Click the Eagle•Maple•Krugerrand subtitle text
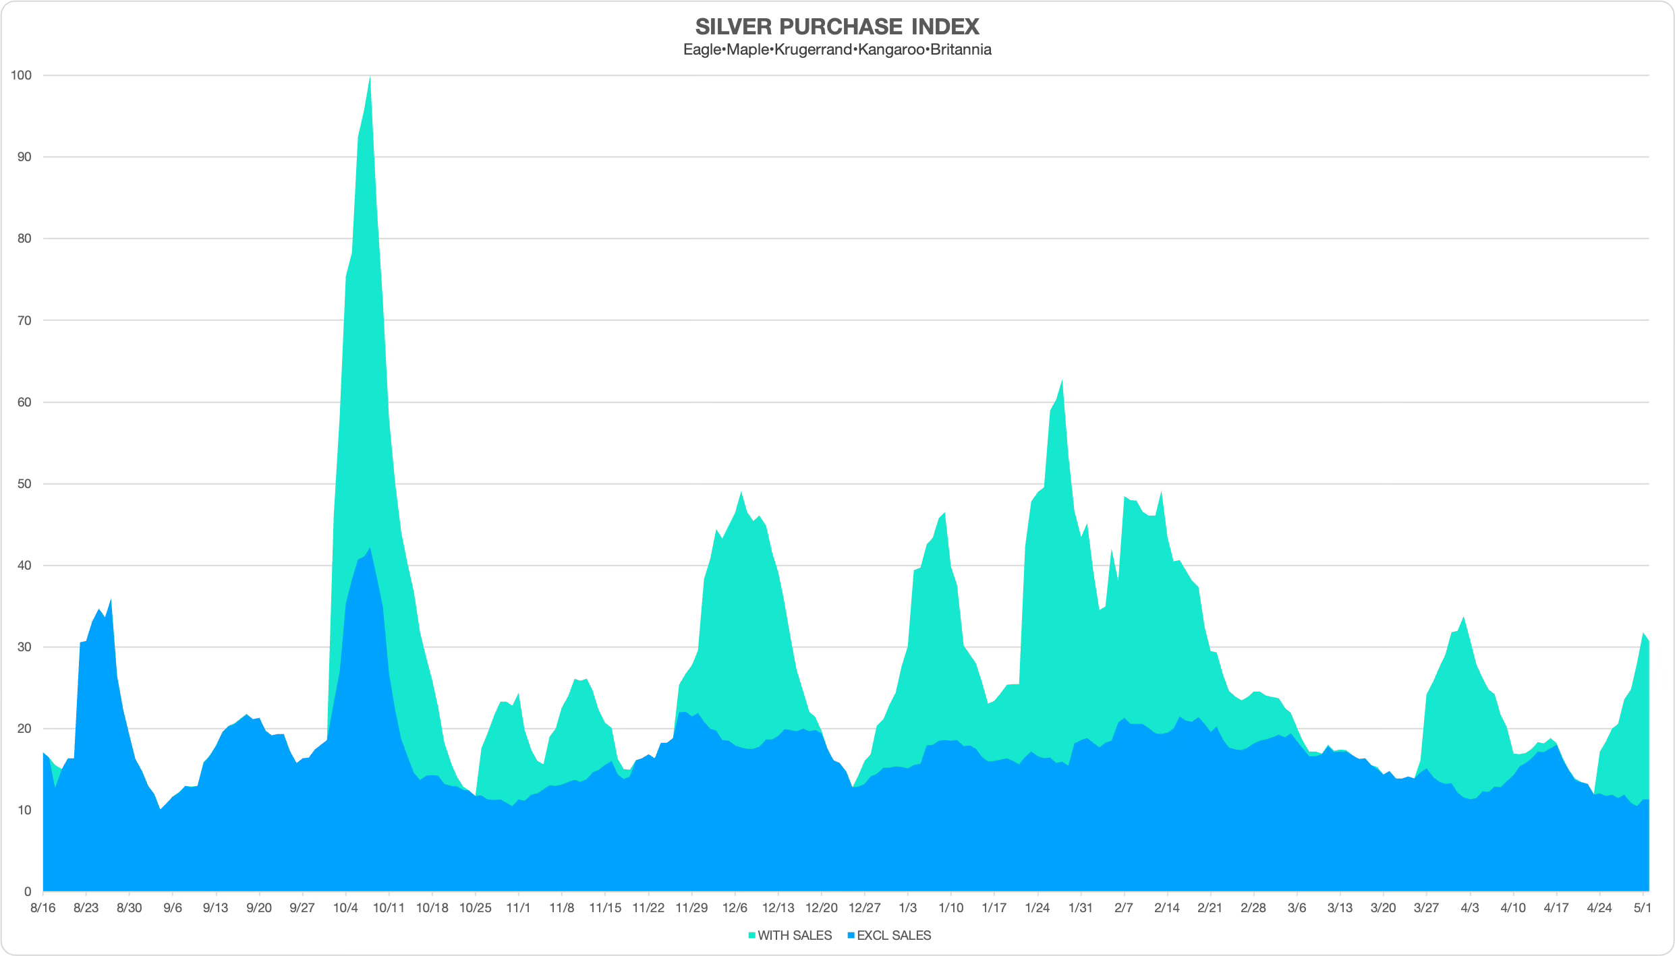Screen dimensions: 1675x956 [x=837, y=50]
